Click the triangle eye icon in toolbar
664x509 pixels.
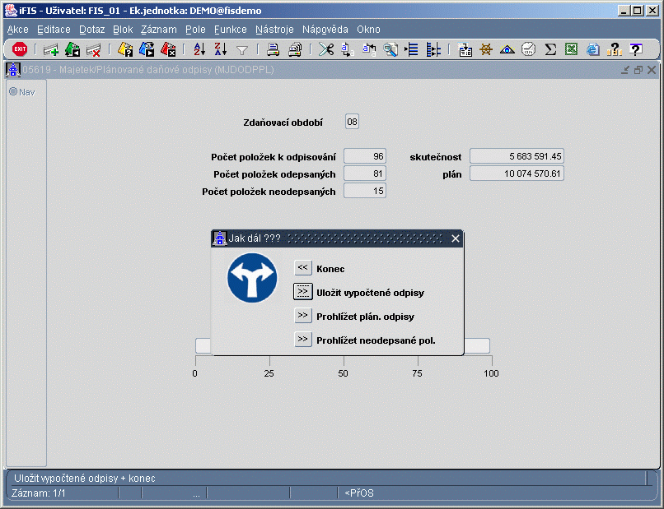(x=507, y=50)
